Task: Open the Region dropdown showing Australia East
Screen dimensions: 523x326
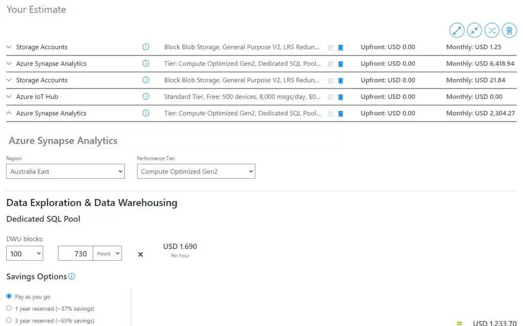Action: tap(65, 171)
